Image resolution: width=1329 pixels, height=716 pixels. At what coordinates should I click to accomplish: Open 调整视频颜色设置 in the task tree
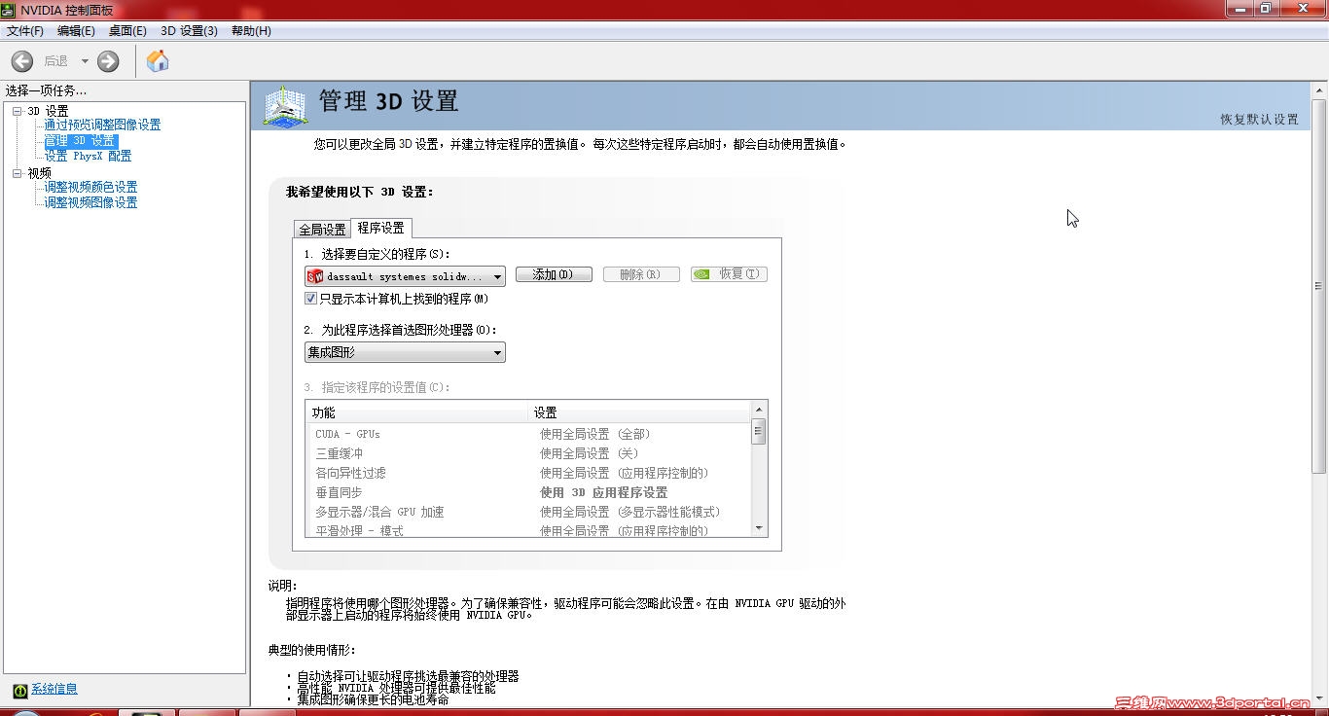point(90,187)
